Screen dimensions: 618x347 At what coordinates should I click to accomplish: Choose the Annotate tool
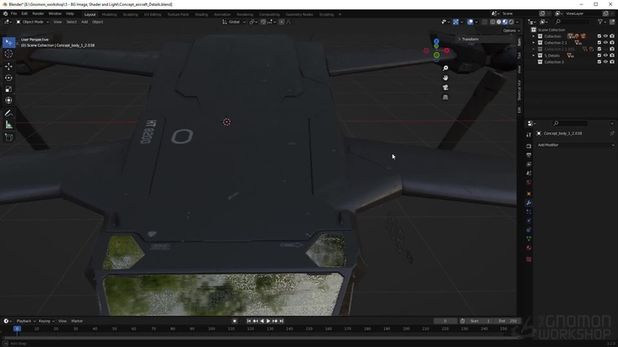coord(9,113)
